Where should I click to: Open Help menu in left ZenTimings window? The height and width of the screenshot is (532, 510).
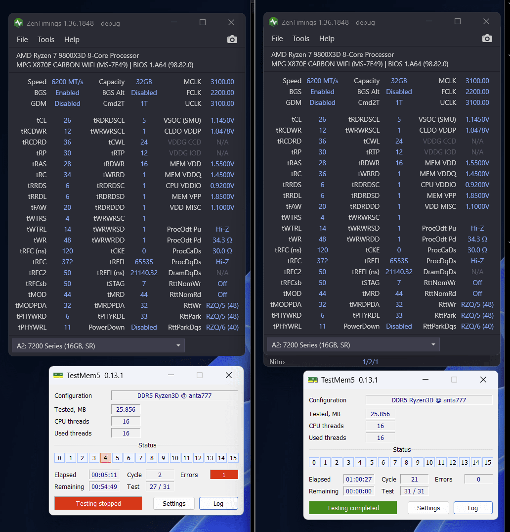pos(72,40)
